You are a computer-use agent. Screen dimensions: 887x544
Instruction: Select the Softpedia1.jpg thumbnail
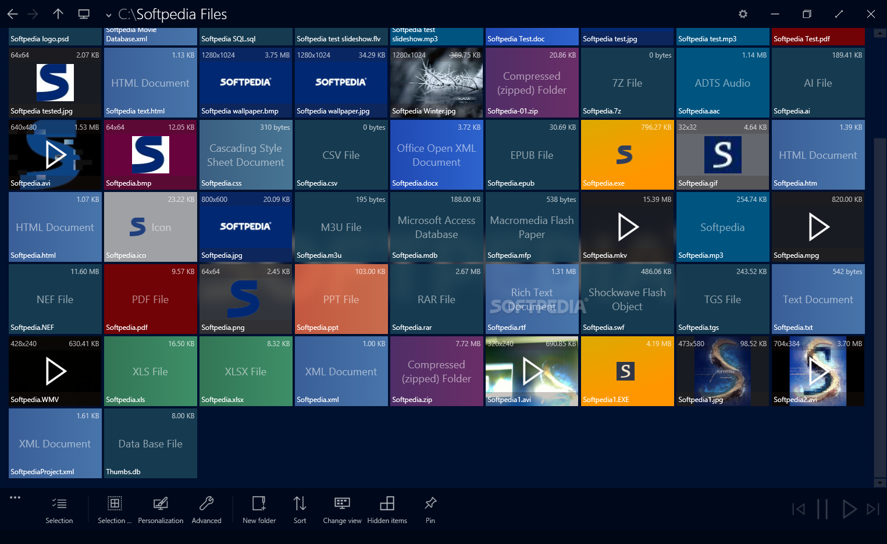(723, 371)
